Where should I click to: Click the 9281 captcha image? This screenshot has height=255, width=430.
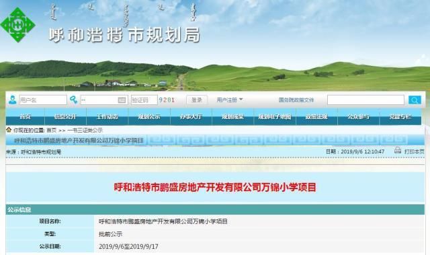(x=167, y=100)
